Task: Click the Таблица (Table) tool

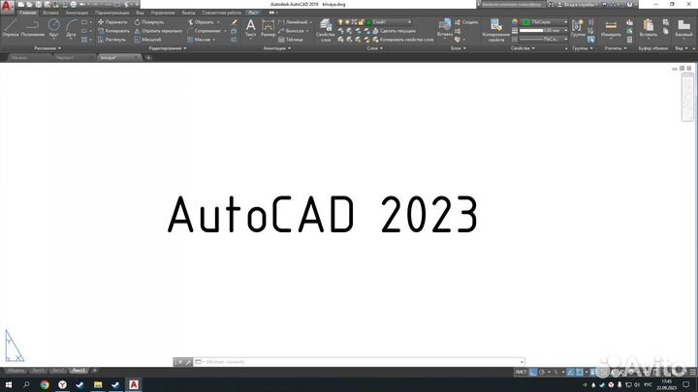Action: 291,40
